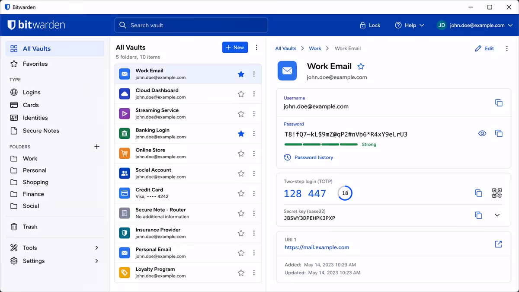Open Password history link
This screenshot has height=292, width=519.
(x=314, y=157)
